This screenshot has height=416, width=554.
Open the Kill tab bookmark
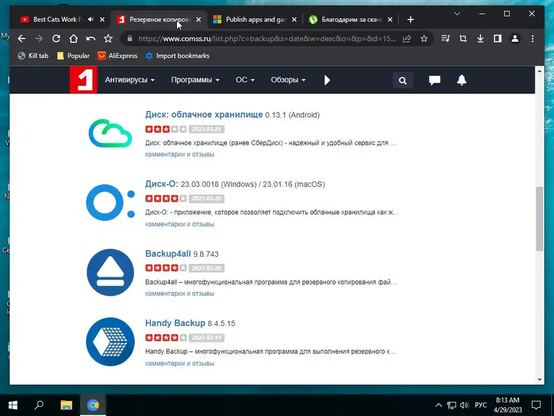click(33, 56)
